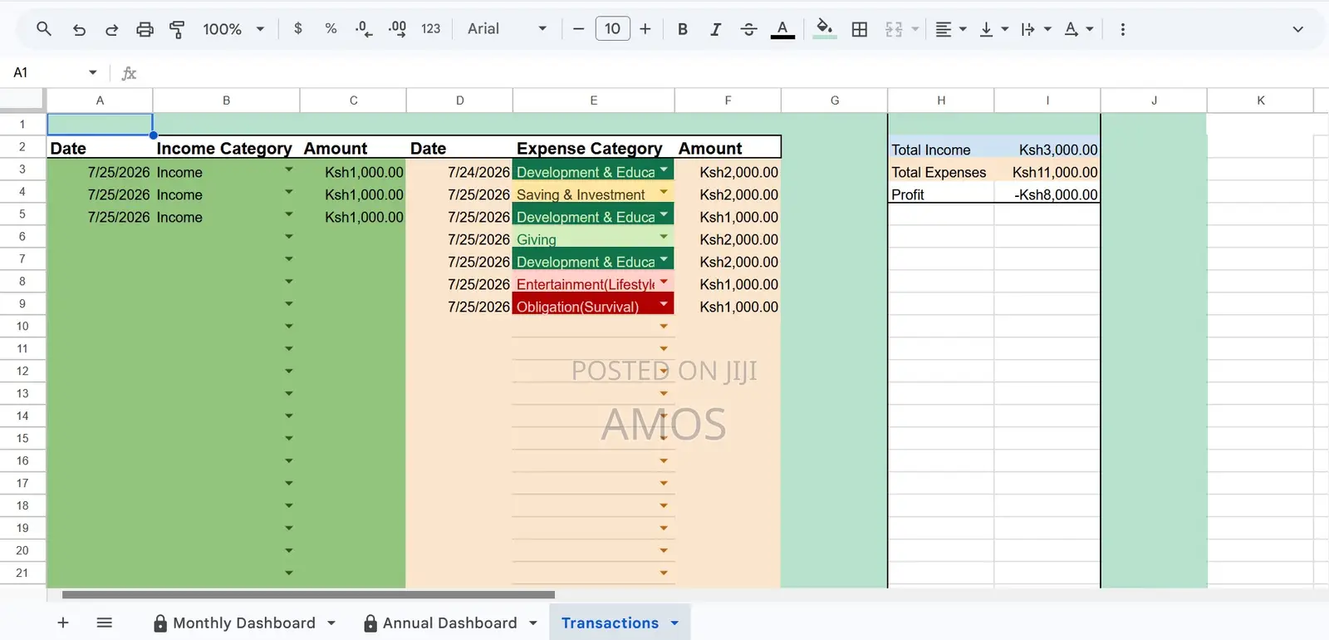Screen dimensions: 1329x640
Task: Select the Total Expenses label cell
Action: 941,172
